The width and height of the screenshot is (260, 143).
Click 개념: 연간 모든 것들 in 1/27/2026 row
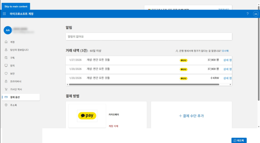[x=98, y=60]
